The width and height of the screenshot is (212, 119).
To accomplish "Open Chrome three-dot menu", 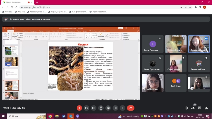I will (x=209, y=7).
